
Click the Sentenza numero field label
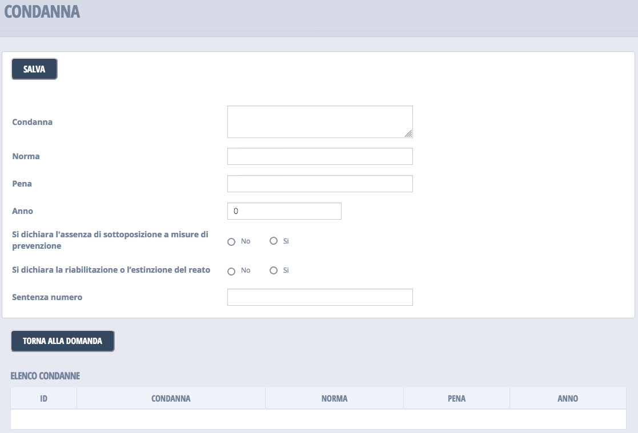point(47,297)
